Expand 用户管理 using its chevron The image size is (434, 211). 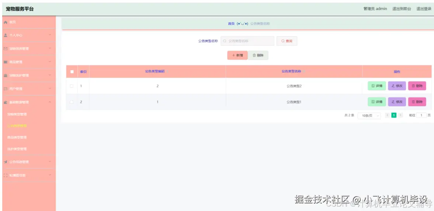coord(50,88)
